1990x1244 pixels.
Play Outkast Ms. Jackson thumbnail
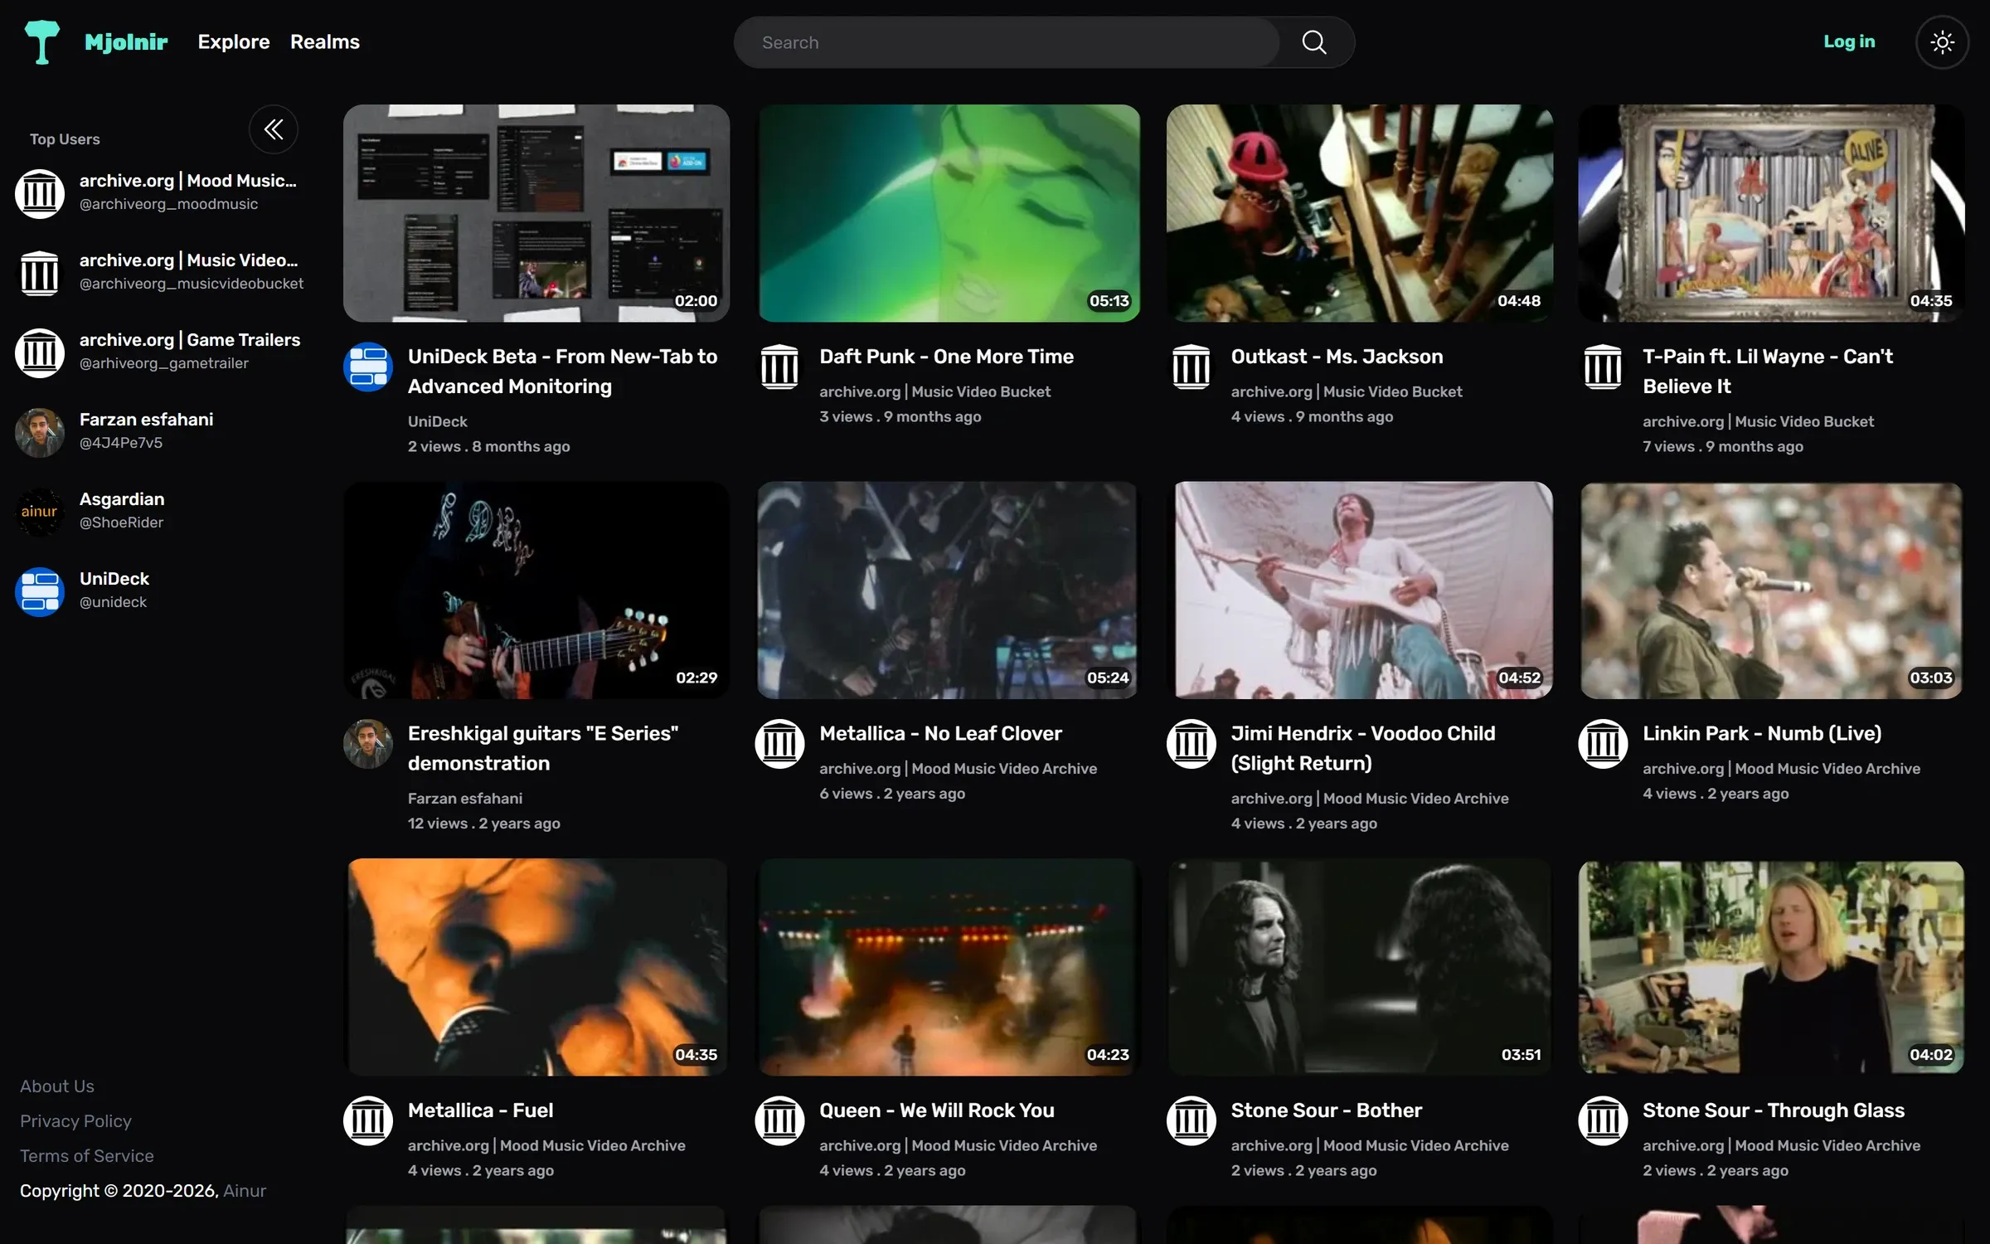click(1360, 213)
